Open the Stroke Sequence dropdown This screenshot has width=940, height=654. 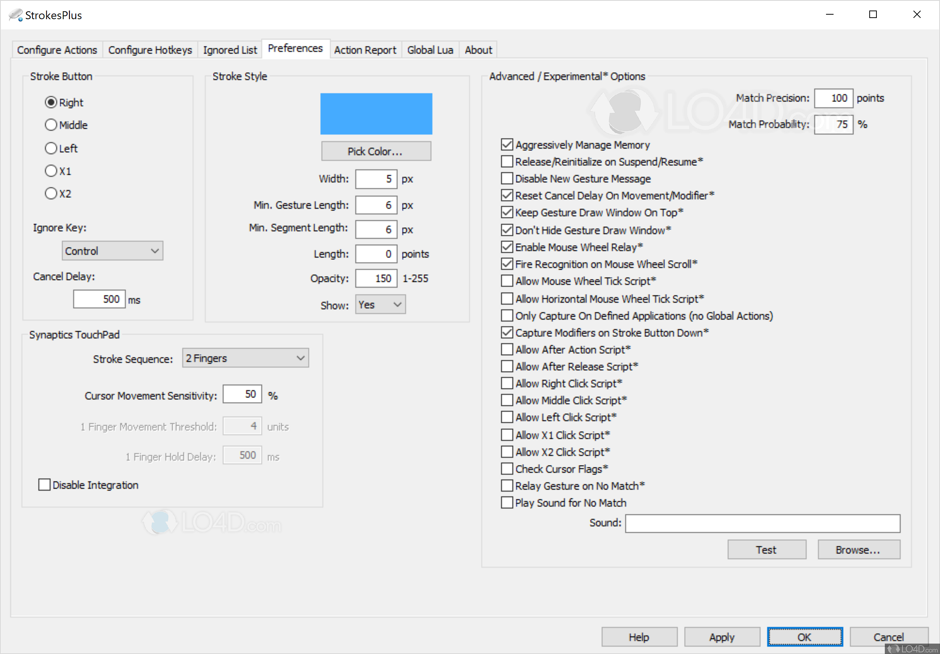click(x=245, y=358)
